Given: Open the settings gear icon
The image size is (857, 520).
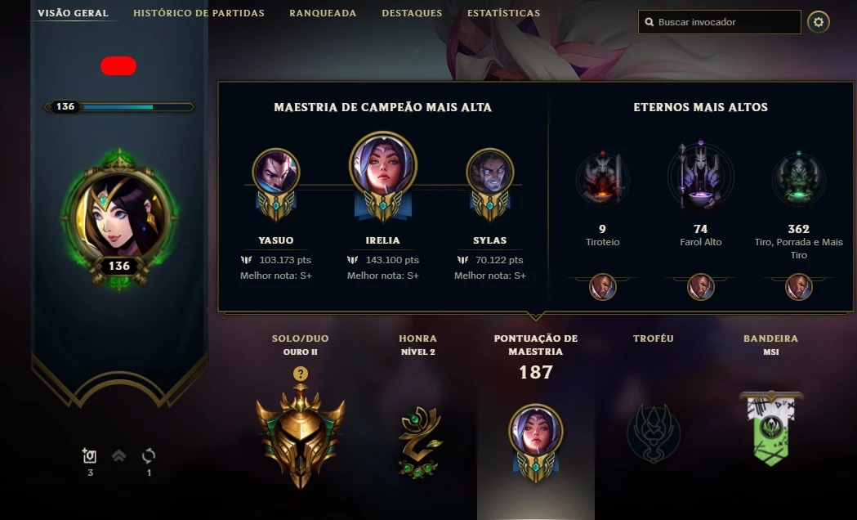Looking at the screenshot, I should [x=819, y=22].
